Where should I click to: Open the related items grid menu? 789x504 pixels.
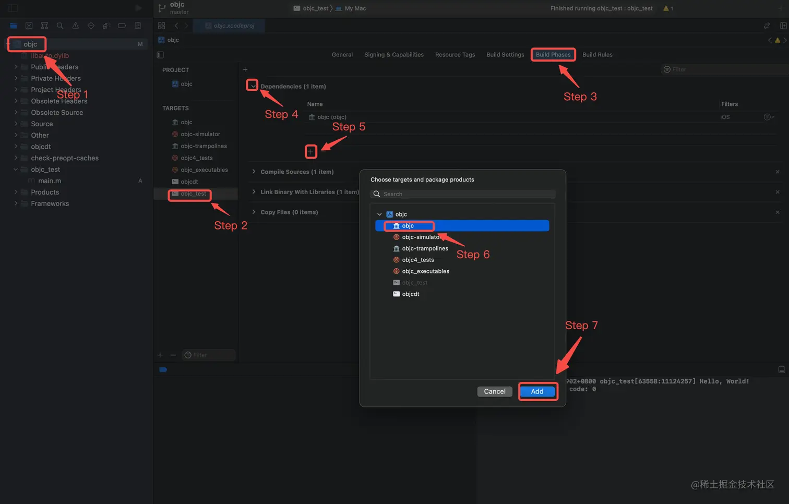[x=162, y=26]
